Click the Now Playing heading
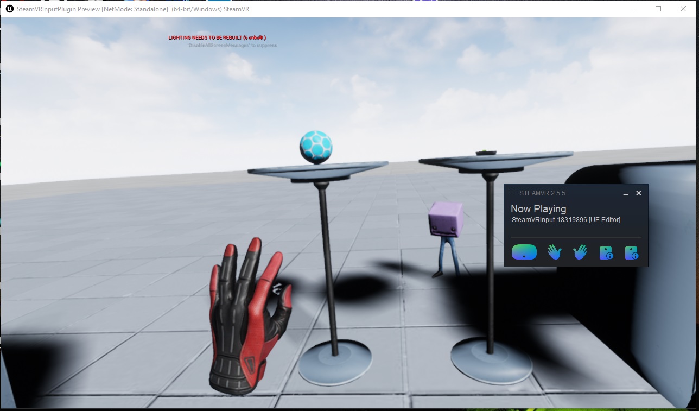The width and height of the screenshot is (699, 411). [538, 209]
